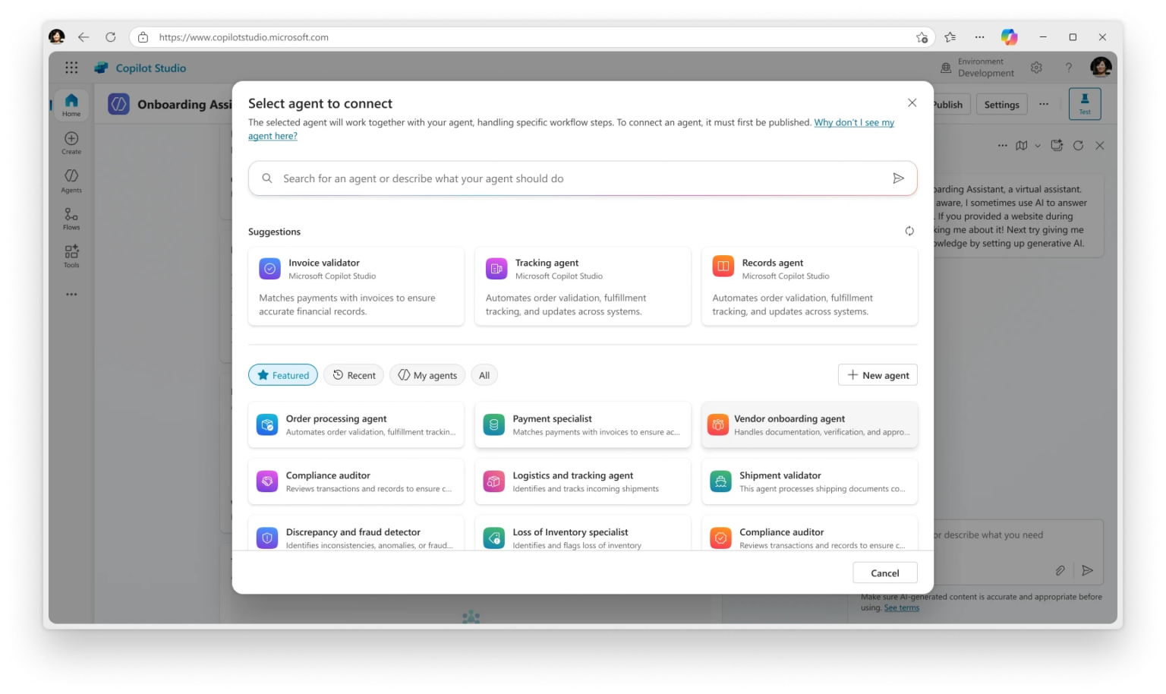The image size is (1166, 694).
Task: Select the Order processing agent
Action: point(356,424)
